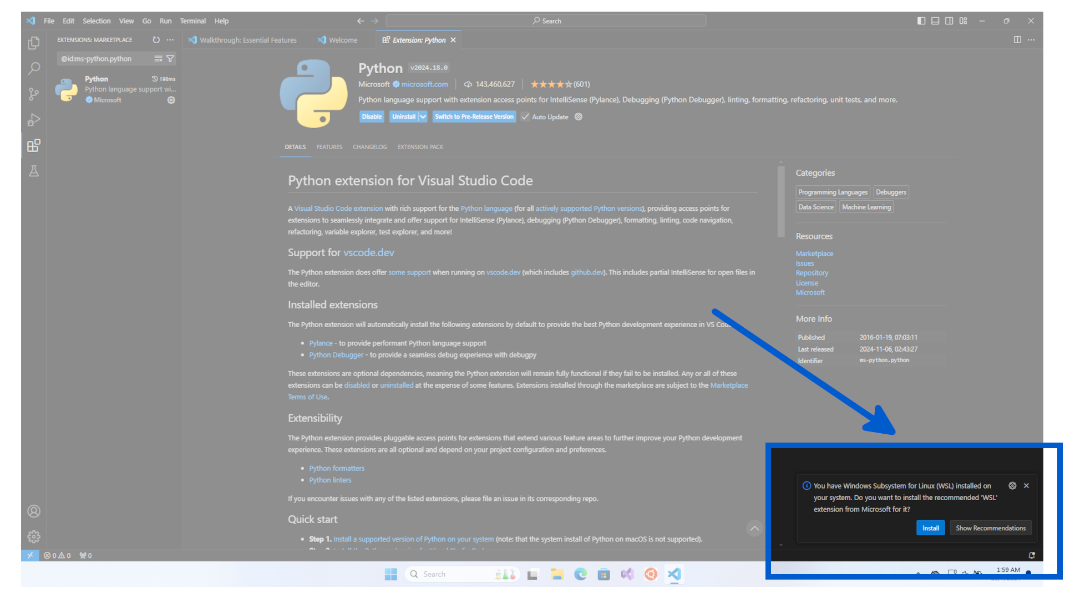Open the Explorer sidebar icon
The width and height of the screenshot is (1065, 599).
33,43
